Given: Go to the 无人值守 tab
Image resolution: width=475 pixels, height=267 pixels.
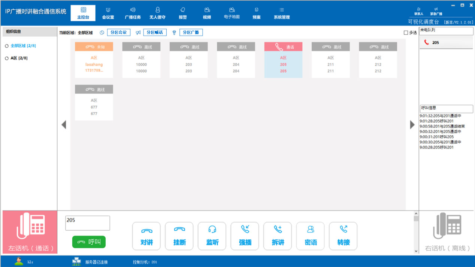Looking at the screenshot, I should [157, 13].
